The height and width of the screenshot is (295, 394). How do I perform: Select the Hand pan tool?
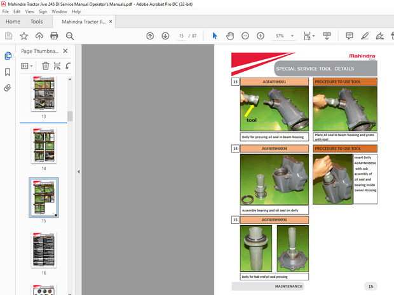point(230,36)
